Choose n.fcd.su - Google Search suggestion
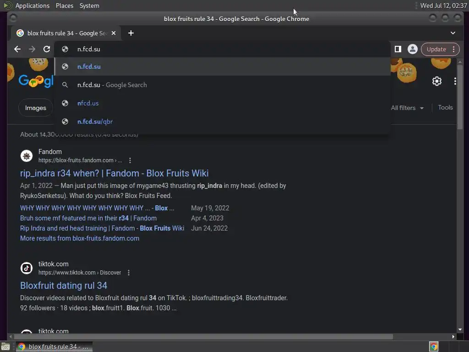The image size is (469, 352). pyautogui.click(x=222, y=85)
